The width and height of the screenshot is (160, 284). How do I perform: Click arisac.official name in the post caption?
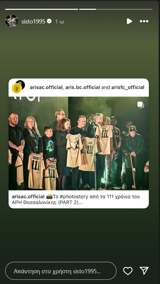28,197
